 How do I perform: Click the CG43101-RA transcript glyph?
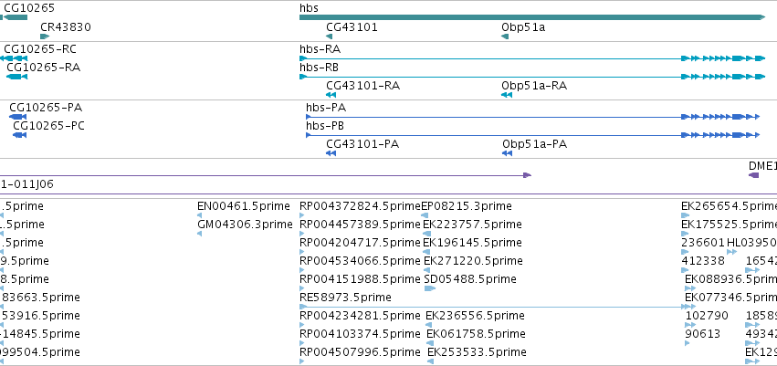click(x=331, y=95)
